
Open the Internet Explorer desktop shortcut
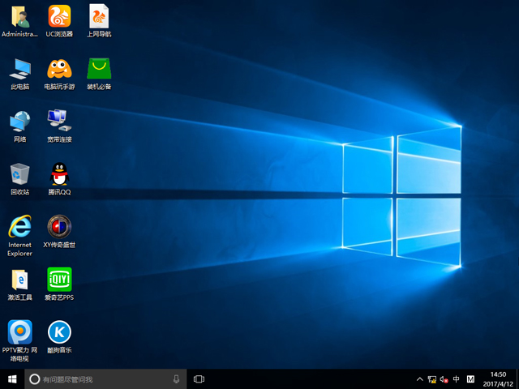coord(19,226)
